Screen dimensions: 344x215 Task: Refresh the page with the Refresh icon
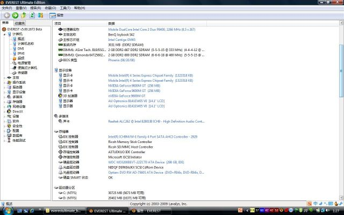click(x=32, y=15)
